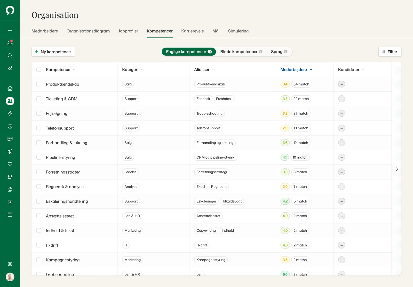
Task: Open the lightning bolt sidebar icon
Action: [x=10, y=114]
